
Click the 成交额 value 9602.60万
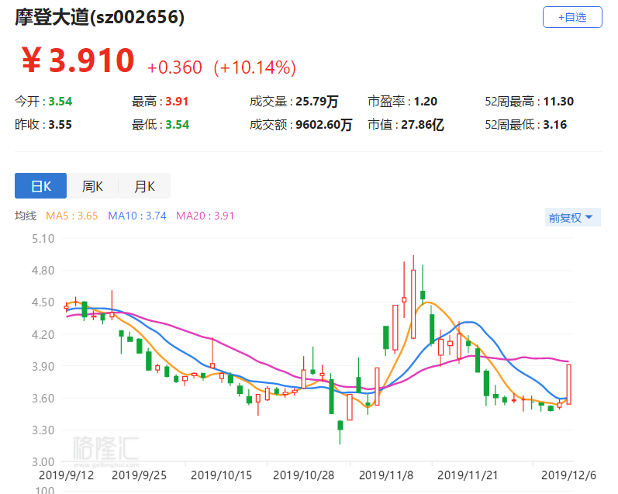(323, 125)
